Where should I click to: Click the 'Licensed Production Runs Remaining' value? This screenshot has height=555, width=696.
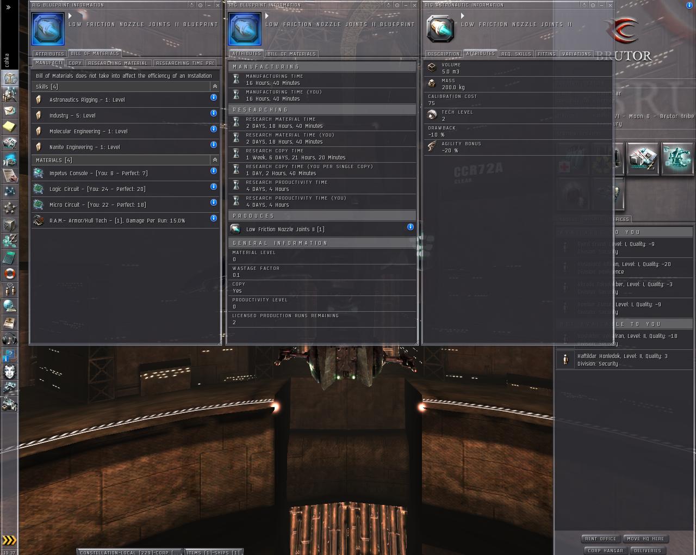point(234,323)
